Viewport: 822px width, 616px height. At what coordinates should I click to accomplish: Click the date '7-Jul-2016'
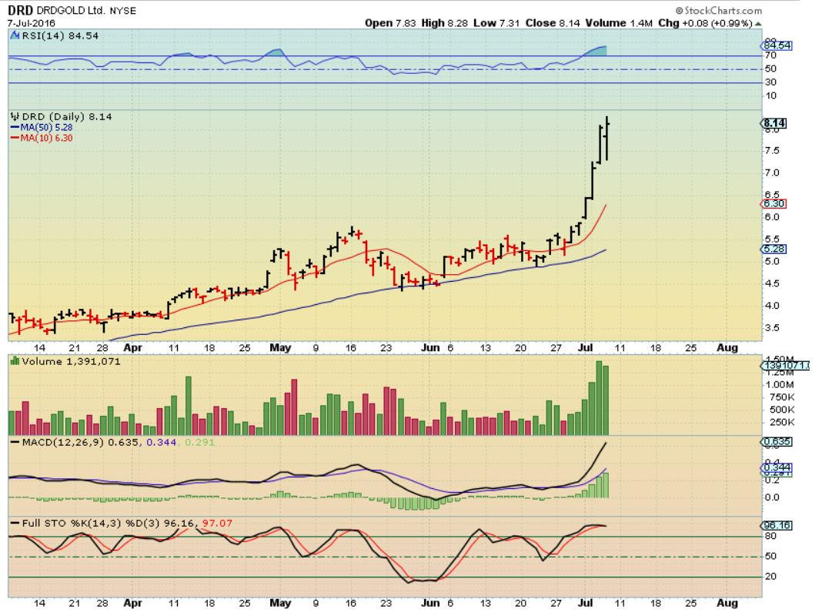pyautogui.click(x=31, y=24)
